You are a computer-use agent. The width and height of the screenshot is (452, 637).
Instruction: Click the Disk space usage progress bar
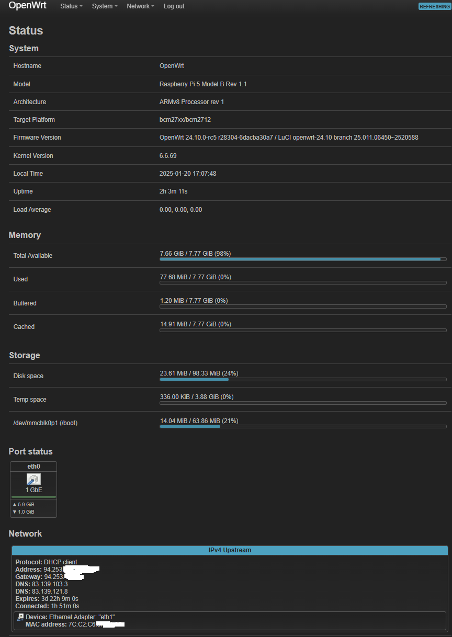(303, 379)
